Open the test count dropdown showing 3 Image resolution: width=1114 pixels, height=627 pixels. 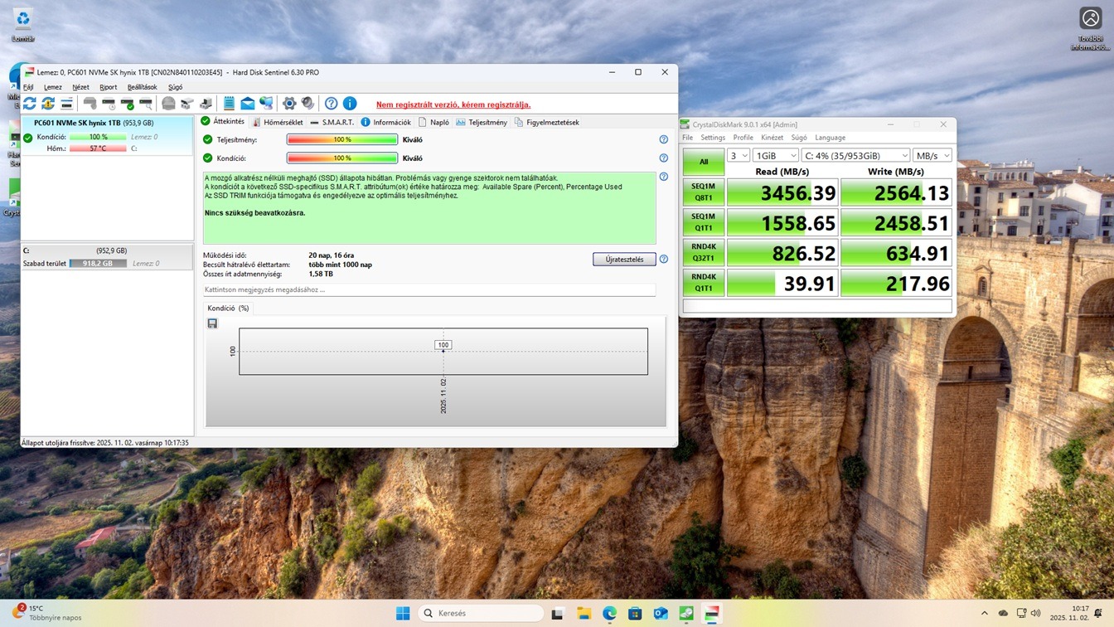pyautogui.click(x=739, y=156)
